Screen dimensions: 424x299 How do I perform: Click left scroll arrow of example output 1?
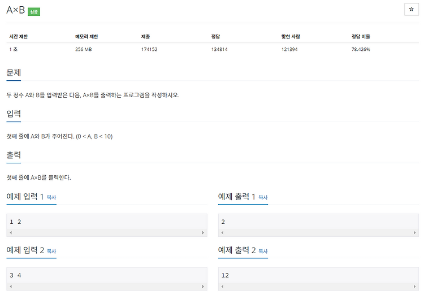pos(222,232)
